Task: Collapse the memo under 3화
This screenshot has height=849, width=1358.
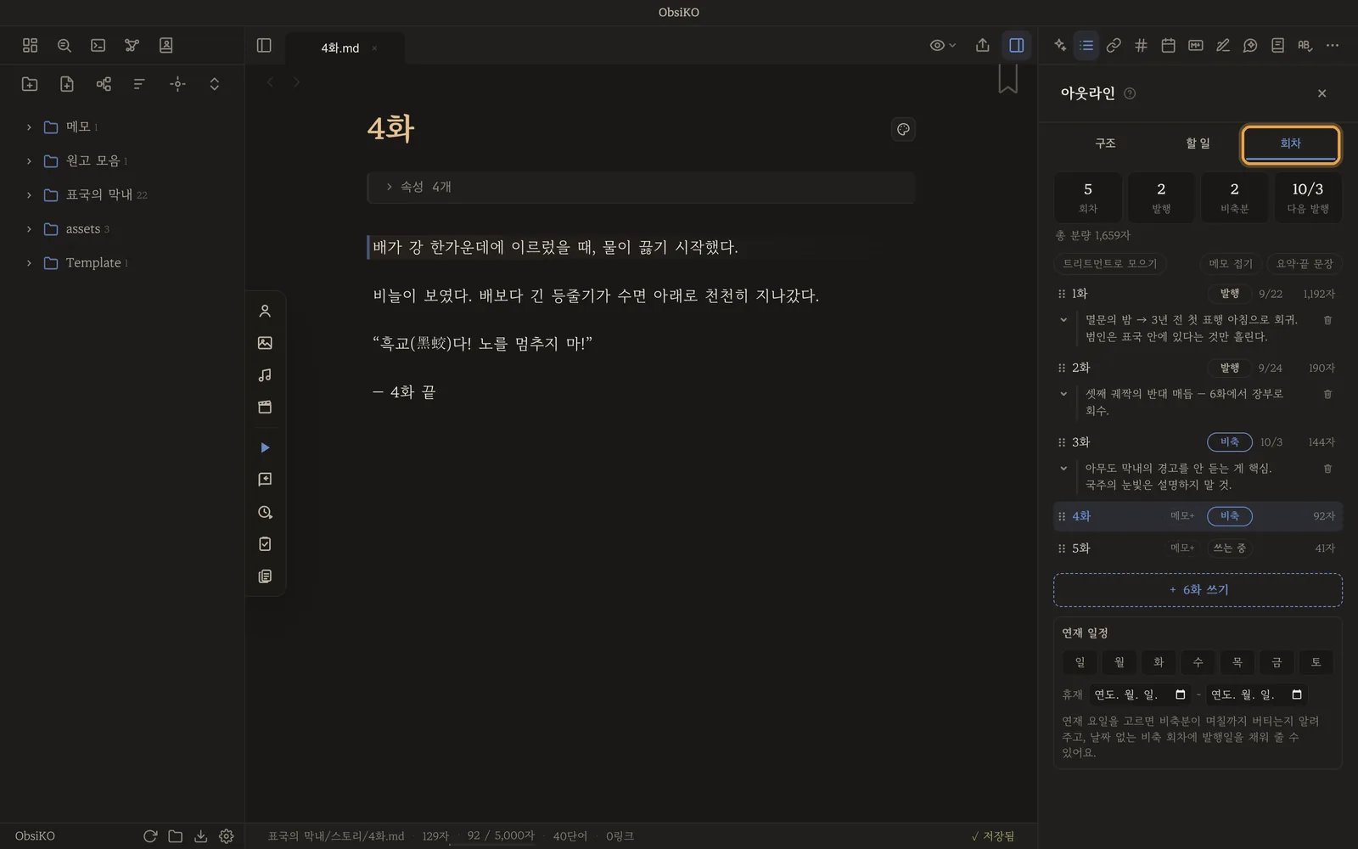Action: (x=1063, y=469)
